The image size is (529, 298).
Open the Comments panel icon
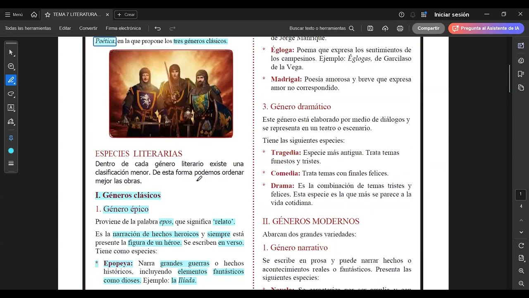point(521,60)
